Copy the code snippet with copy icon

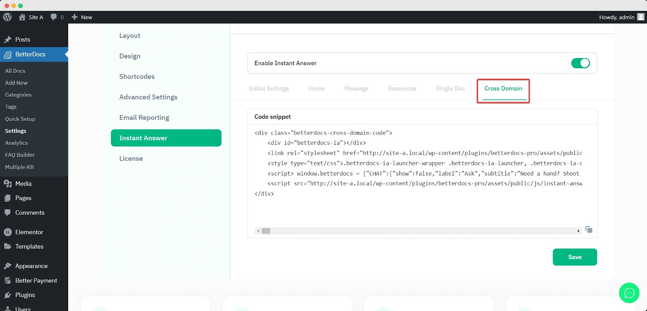589,230
